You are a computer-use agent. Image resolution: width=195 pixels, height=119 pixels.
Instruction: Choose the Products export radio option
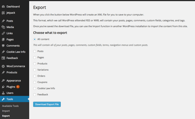point(35,64)
